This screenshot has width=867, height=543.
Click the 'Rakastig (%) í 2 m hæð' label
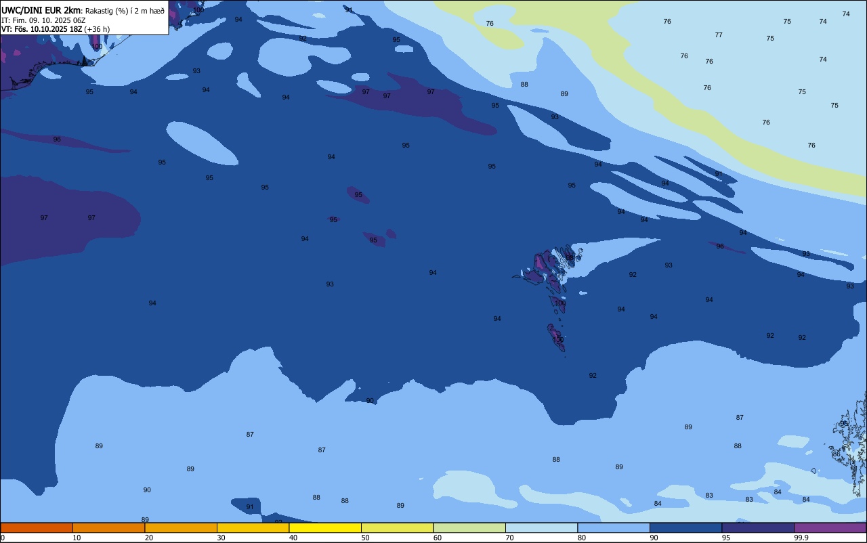[125, 10]
